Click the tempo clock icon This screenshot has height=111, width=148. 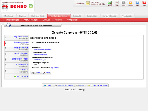[x=110, y=2]
